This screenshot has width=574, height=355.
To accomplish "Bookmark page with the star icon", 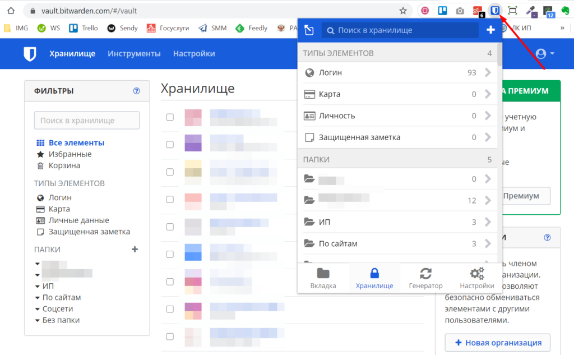I will click(x=403, y=11).
